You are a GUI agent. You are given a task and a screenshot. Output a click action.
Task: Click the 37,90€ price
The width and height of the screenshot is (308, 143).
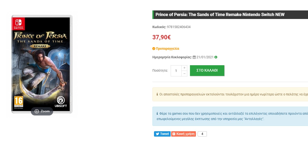point(162,37)
